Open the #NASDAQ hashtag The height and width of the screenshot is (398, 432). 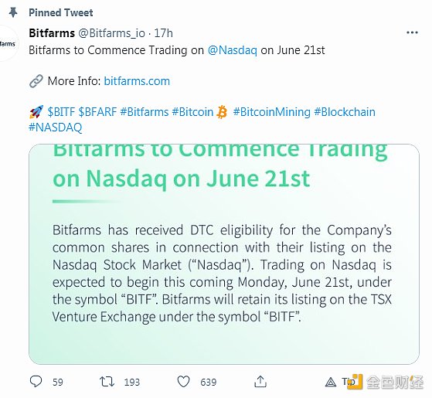pyautogui.click(x=56, y=128)
